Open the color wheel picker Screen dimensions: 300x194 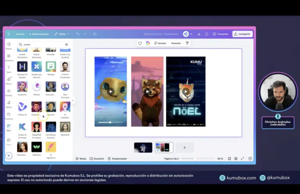148,43
